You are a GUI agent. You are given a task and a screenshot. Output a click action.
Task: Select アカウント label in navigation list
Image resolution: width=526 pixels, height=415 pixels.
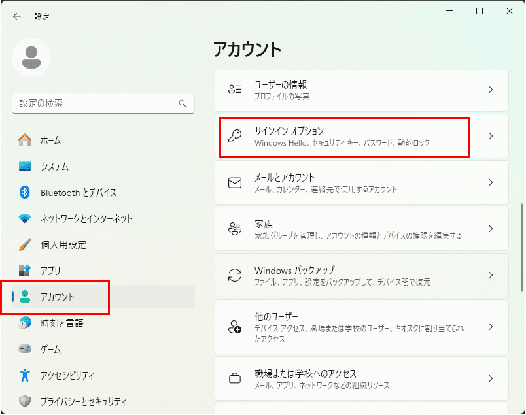coord(58,297)
